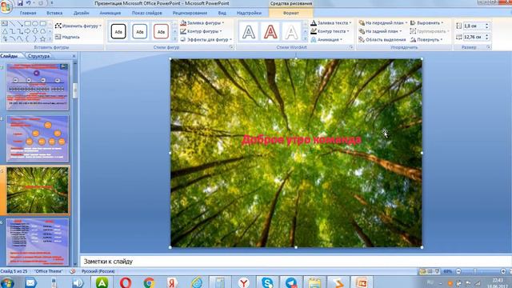Open Контур текста dropdown

pyautogui.click(x=330, y=31)
